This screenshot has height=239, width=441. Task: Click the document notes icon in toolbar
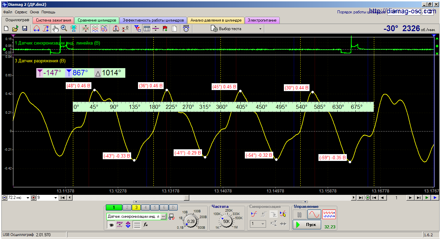pyautogui.click(x=174, y=29)
